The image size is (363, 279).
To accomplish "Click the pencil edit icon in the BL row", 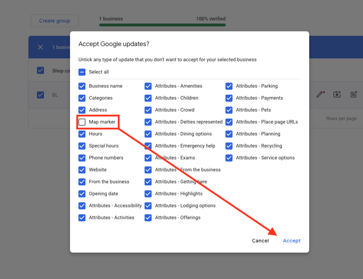I will [x=320, y=94].
